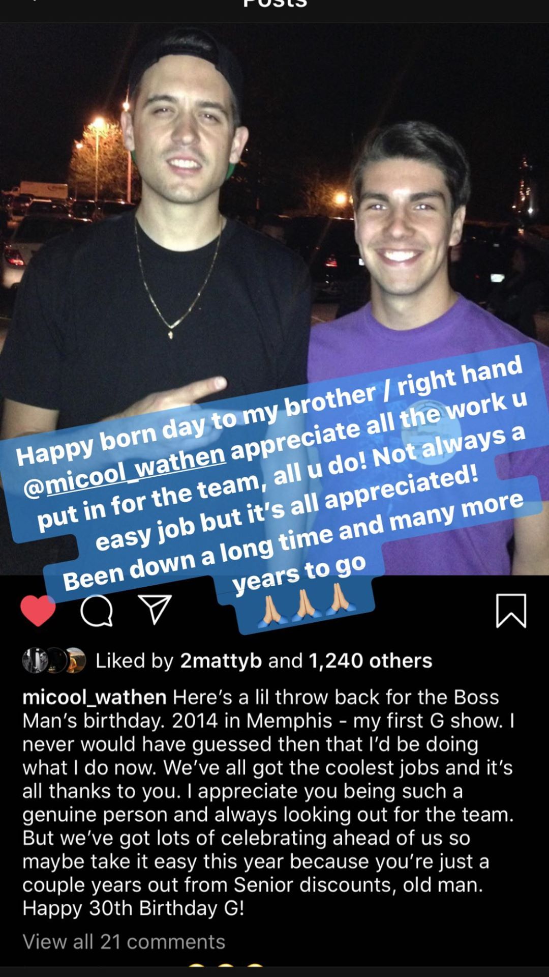Tap the Posts header title
The width and height of the screenshot is (549, 977).
tap(274, 4)
